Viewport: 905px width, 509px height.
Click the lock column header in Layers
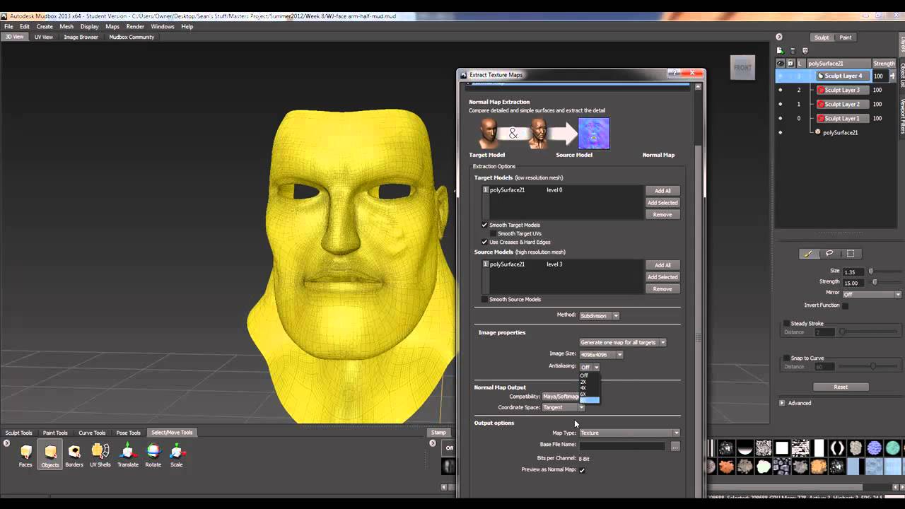[790, 63]
